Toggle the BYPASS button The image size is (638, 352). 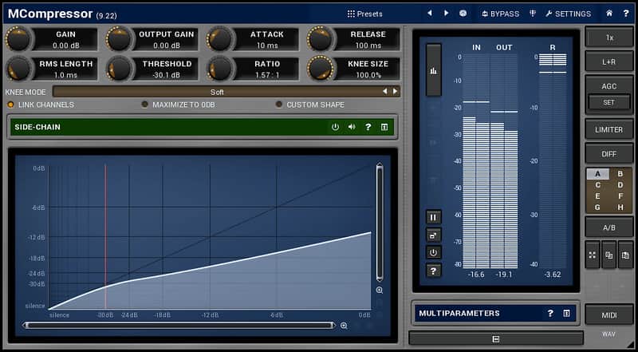pyautogui.click(x=501, y=14)
